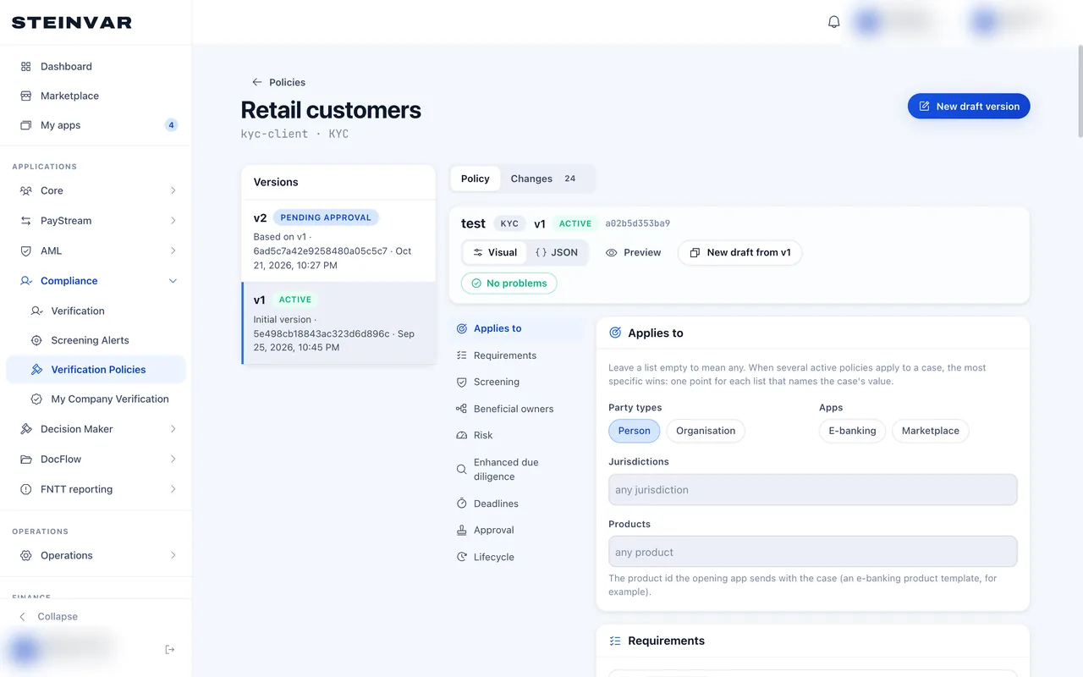Click the My Company Verification badge icon
The height and width of the screenshot is (677, 1083).
(36, 399)
